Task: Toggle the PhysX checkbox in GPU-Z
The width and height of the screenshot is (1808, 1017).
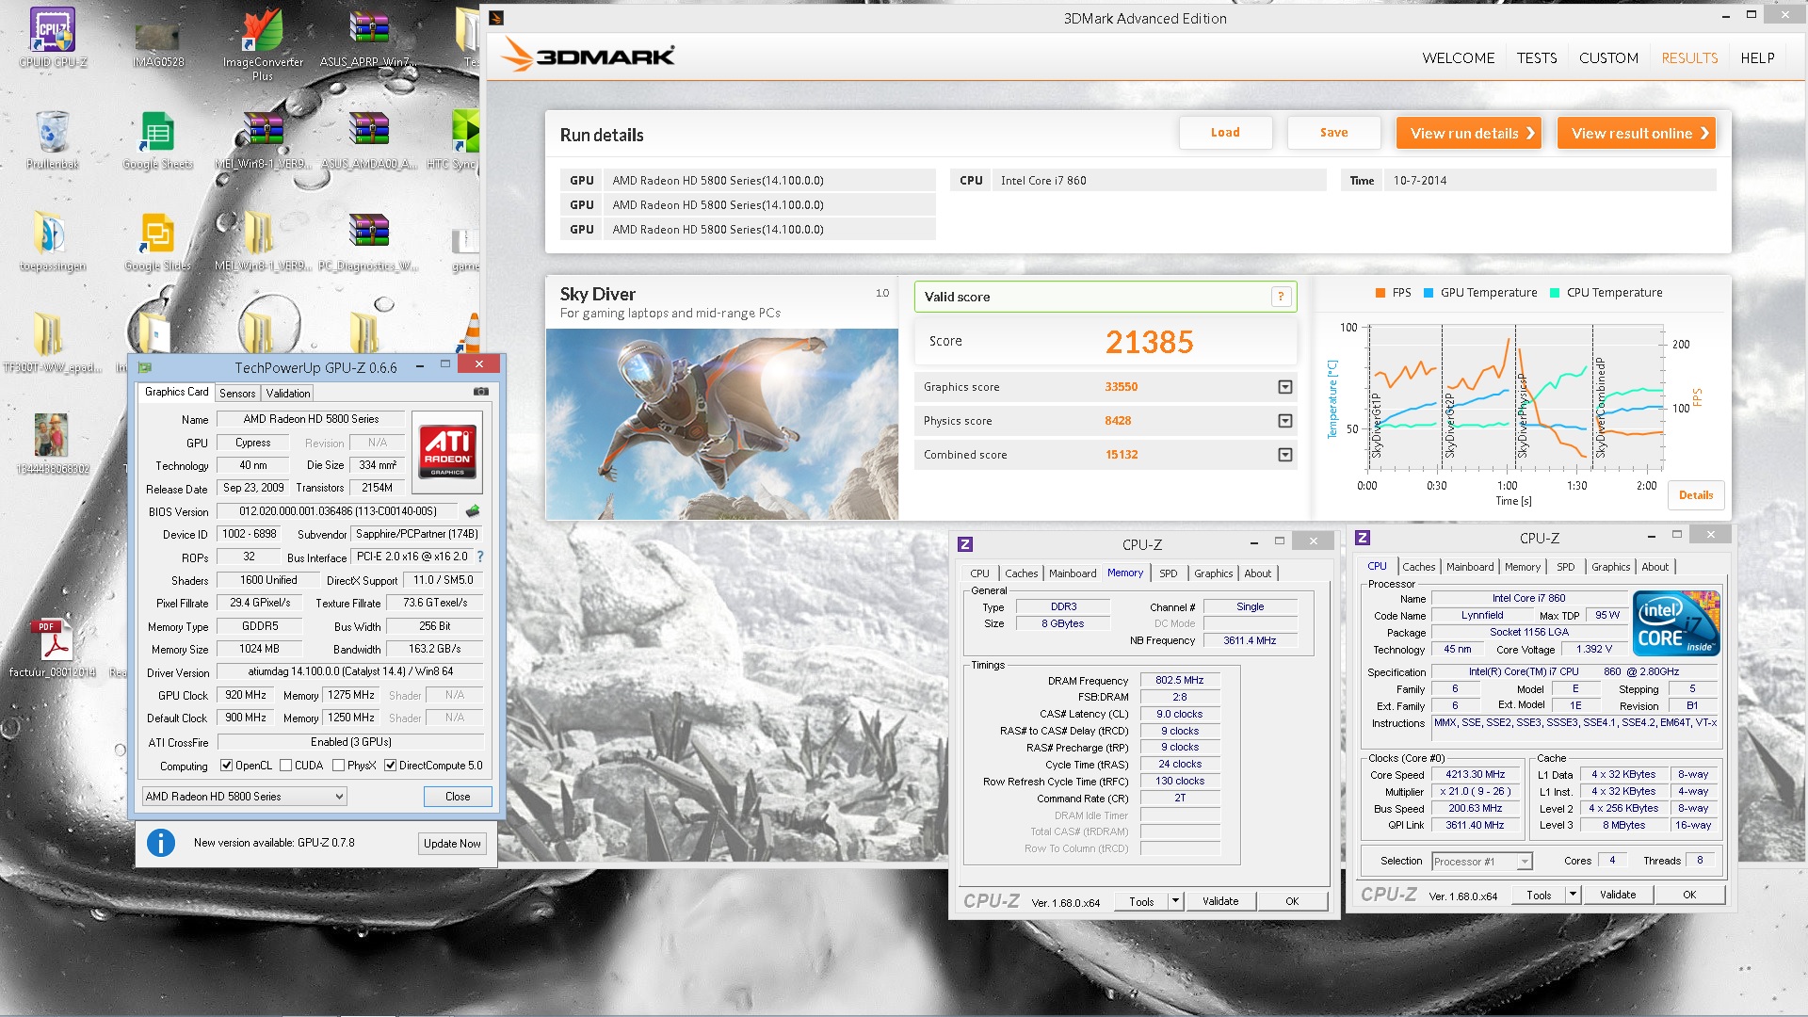Action: pos(338,766)
